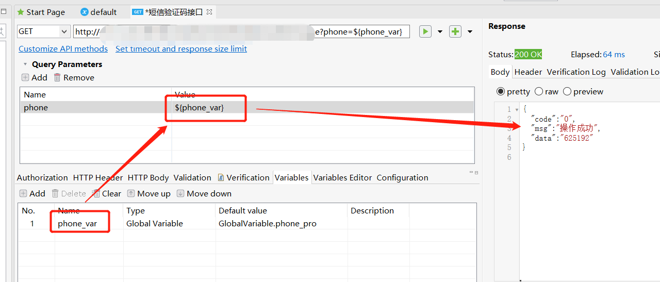Click the green plus add-to-test icon

pyautogui.click(x=455, y=31)
